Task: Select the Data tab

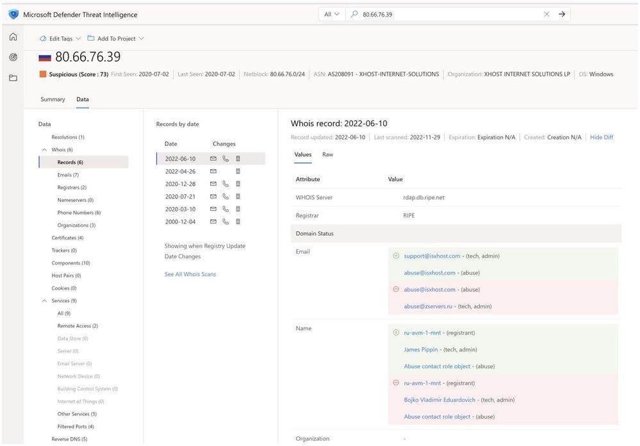Action: [x=83, y=99]
